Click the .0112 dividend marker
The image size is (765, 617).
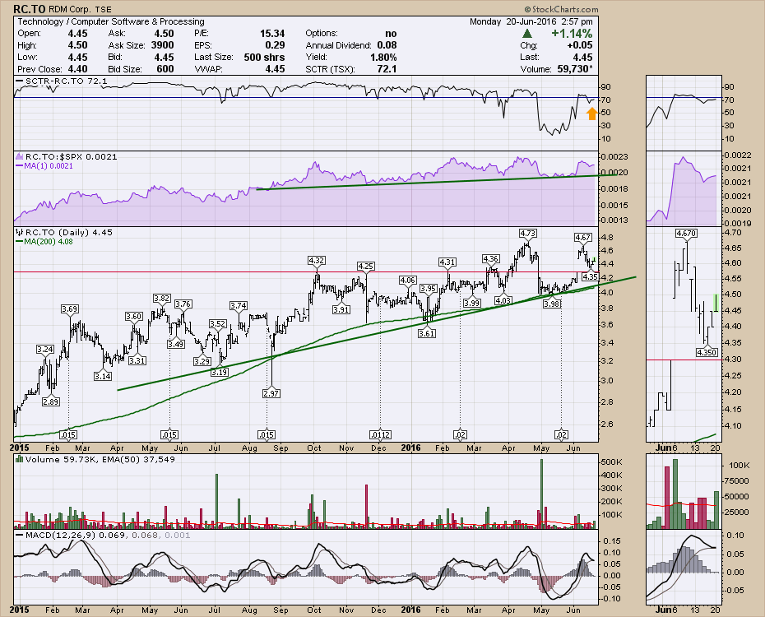coord(379,434)
